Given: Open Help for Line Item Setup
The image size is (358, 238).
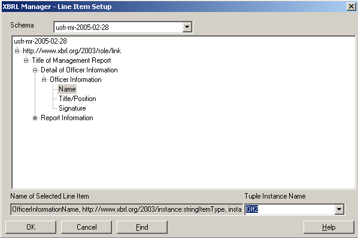Looking at the screenshot, I should [329, 227].
